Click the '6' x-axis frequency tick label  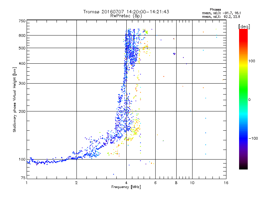click(155, 183)
